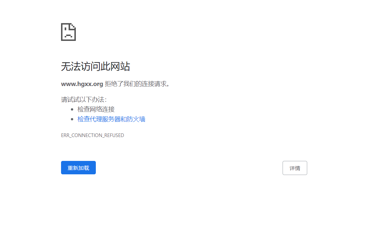
Task: Click the blank space between 重新加载 and 详情
Action: coord(189,168)
